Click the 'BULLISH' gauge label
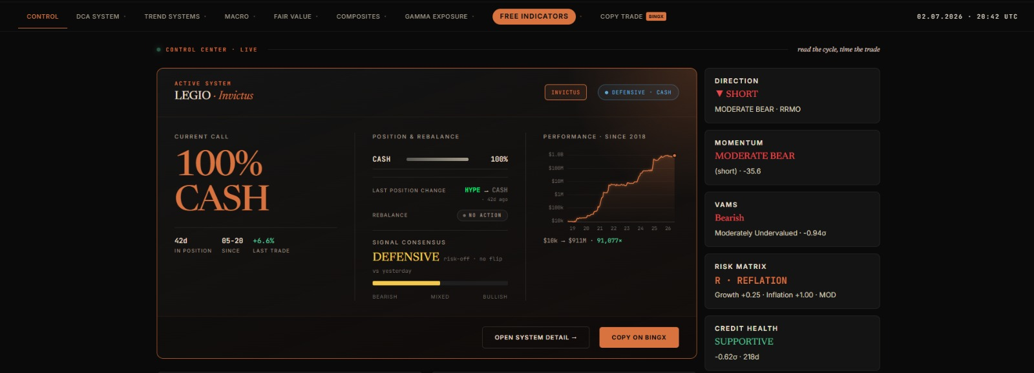1034x373 pixels. 495,297
